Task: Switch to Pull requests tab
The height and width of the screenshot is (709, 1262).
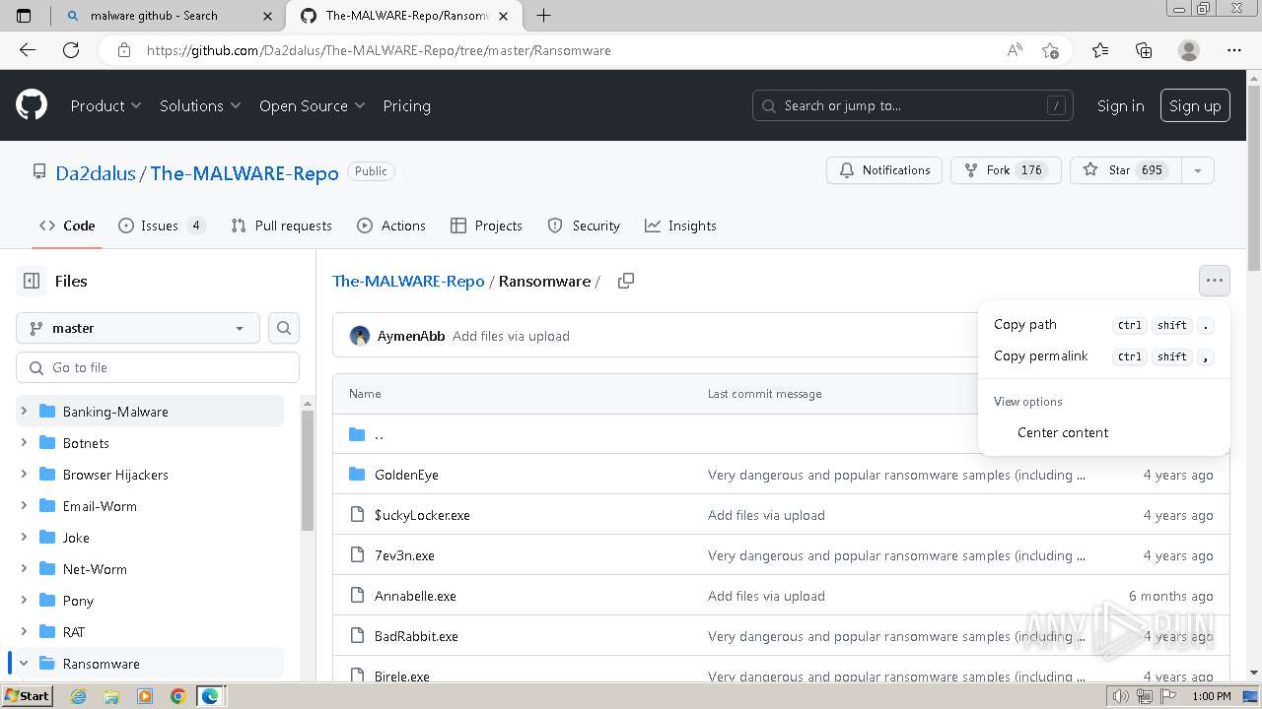Action: point(281,226)
